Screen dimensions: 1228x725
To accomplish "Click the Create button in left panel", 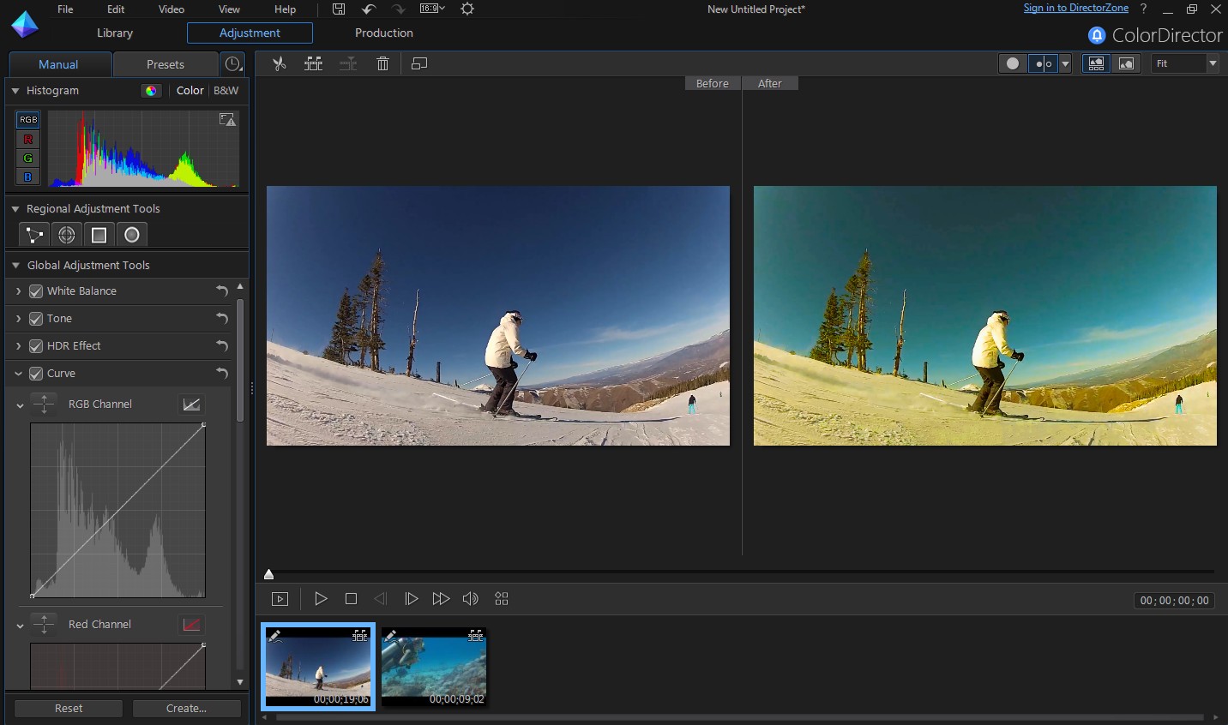I will (x=186, y=709).
